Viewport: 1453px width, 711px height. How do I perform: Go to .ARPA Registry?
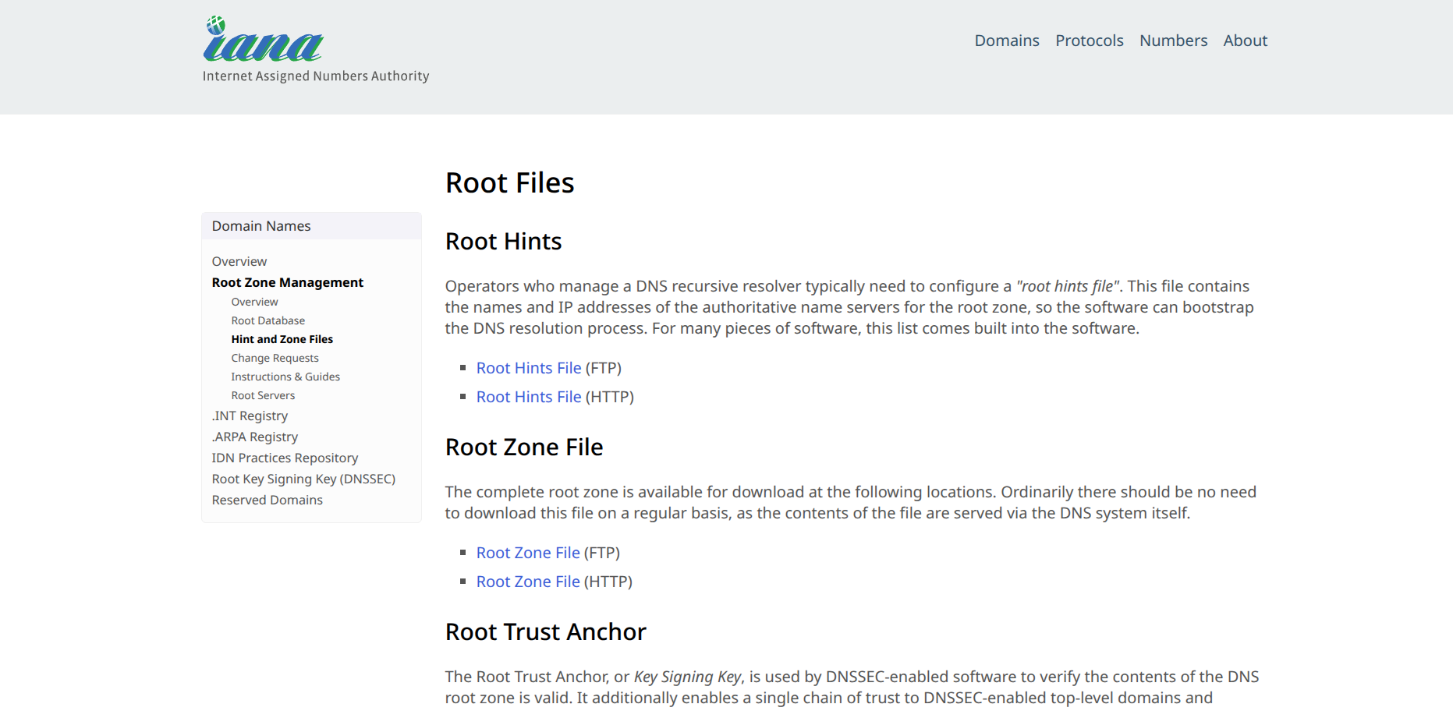coord(255,437)
